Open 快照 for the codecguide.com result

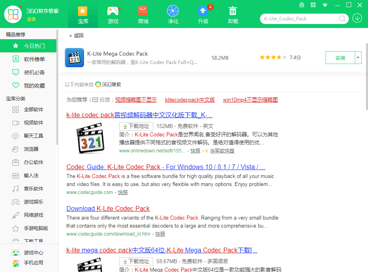(x=123, y=192)
